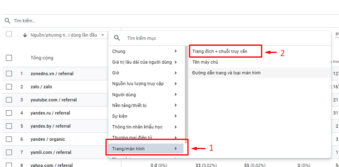Click the Tổng cộng label
The width and height of the screenshot is (339, 167).
pos(42,58)
